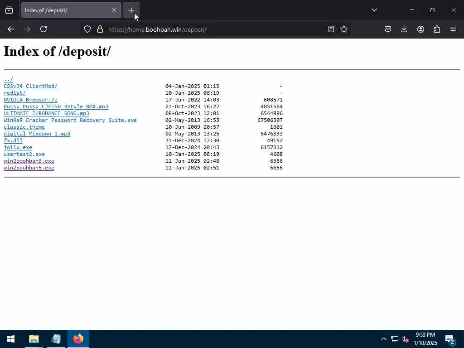Toggle reader view icon

331,29
